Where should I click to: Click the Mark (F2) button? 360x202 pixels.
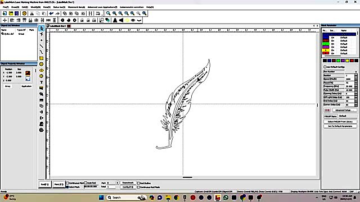coord(58,185)
